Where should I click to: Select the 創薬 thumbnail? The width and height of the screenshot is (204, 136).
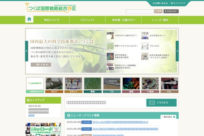tap(131, 85)
